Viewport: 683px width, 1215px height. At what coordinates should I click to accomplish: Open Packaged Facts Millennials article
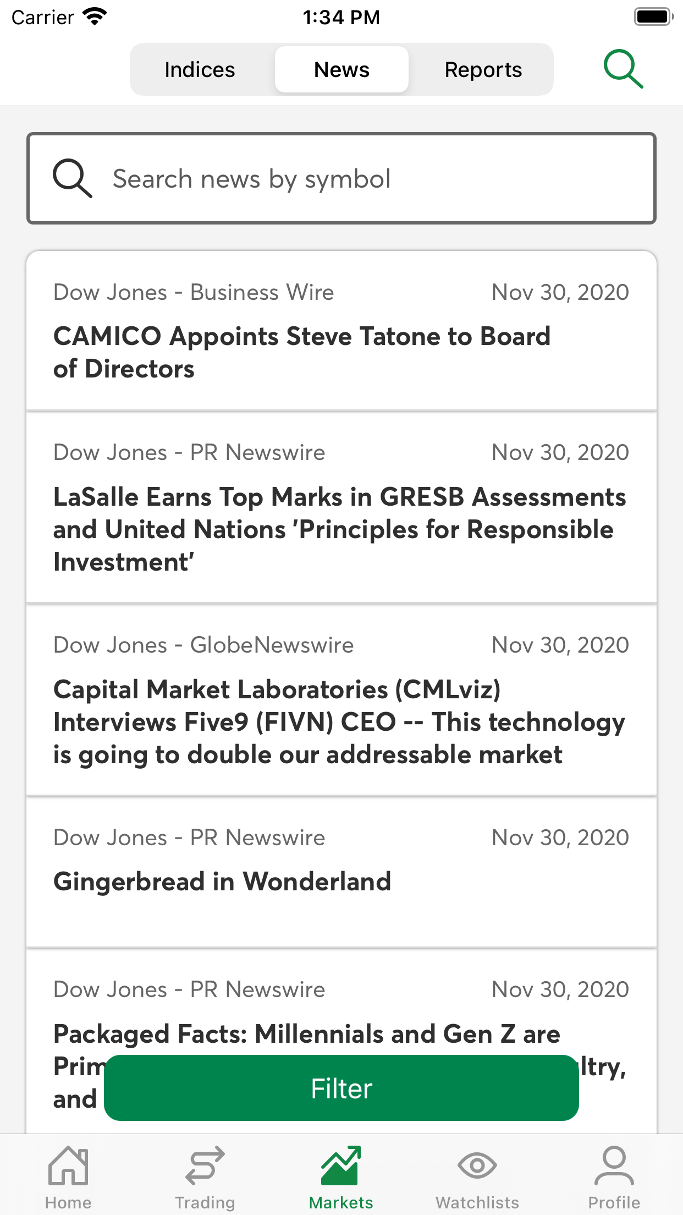[307, 1034]
